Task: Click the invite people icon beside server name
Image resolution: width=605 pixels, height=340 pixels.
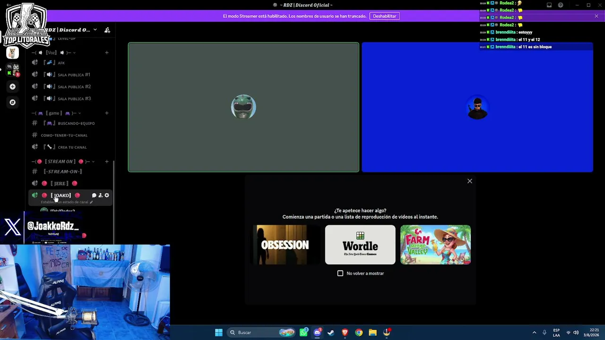Action: tap(107, 30)
